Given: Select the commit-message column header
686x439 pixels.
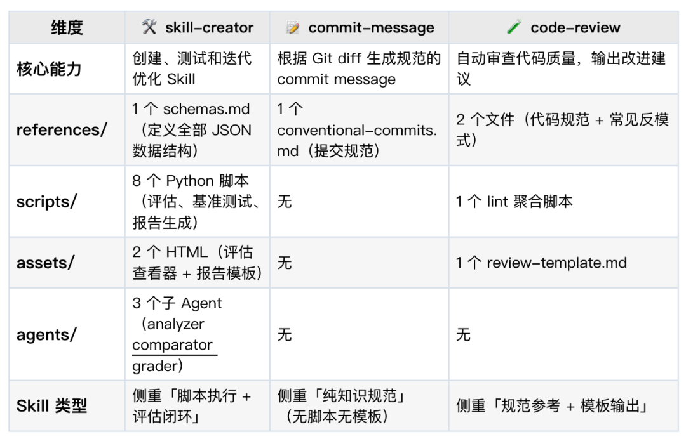Looking at the screenshot, I should [x=359, y=27].
